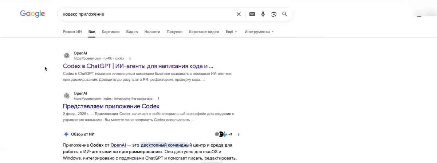Start voice search with microphone icon

[263, 14]
